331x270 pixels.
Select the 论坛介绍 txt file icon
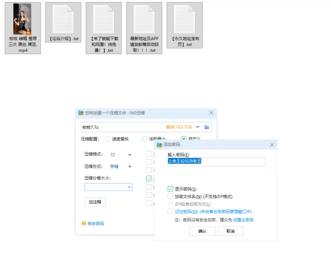point(63,19)
